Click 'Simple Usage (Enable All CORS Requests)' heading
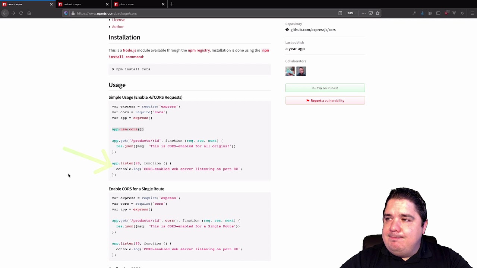Image resolution: width=477 pixels, height=268 pixels. [x=145, y=97]
